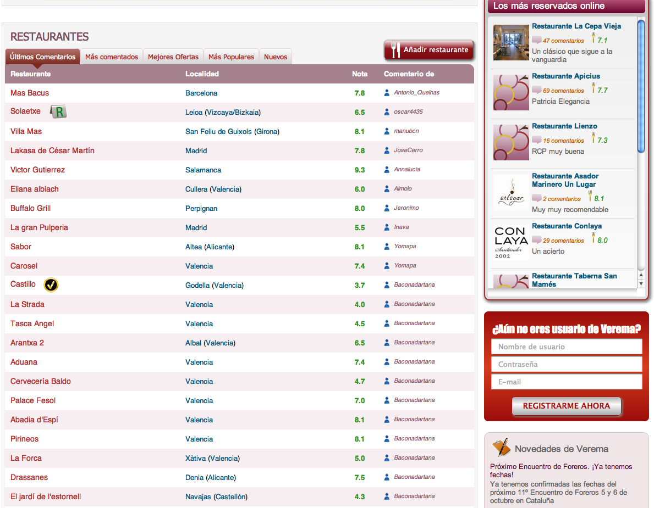654x508 pixels.
Task: Click the fork rating icon for Restaurante Lienzo
Action: [593, 138]
